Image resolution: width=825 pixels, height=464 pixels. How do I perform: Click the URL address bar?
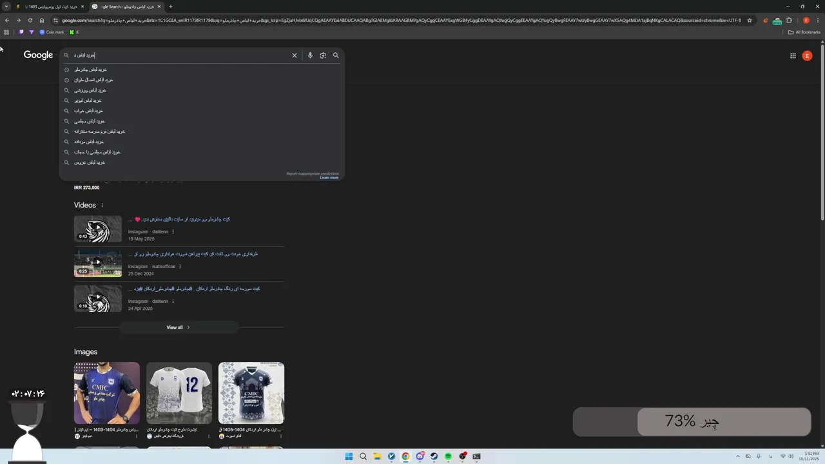coord(400,20)
